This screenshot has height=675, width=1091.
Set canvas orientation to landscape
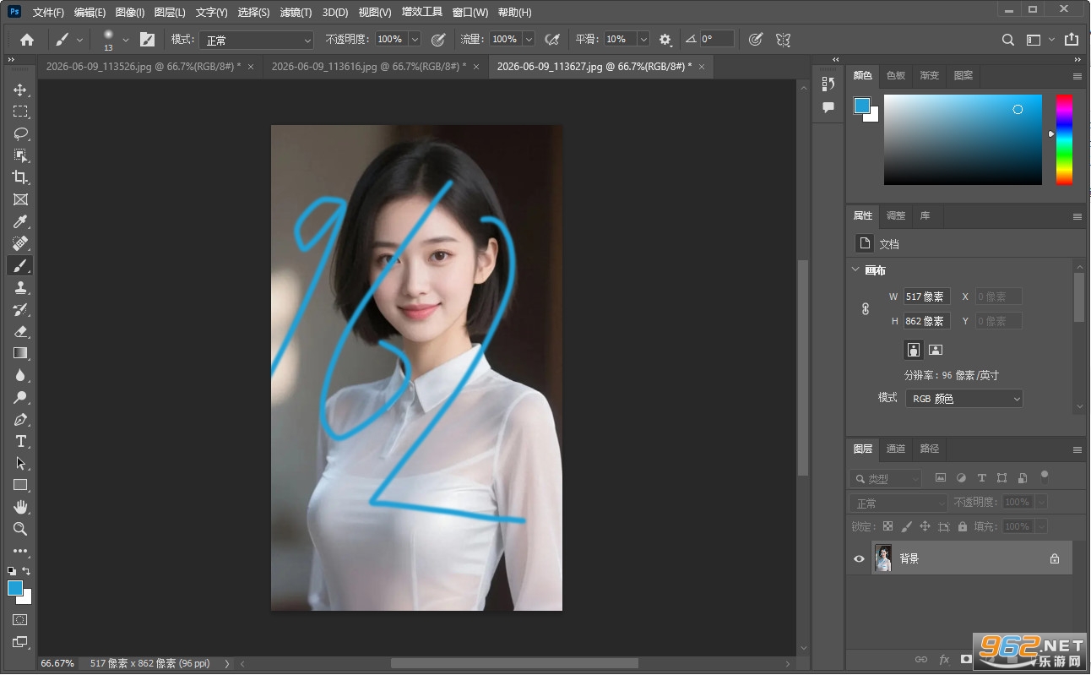coord(935,349)
